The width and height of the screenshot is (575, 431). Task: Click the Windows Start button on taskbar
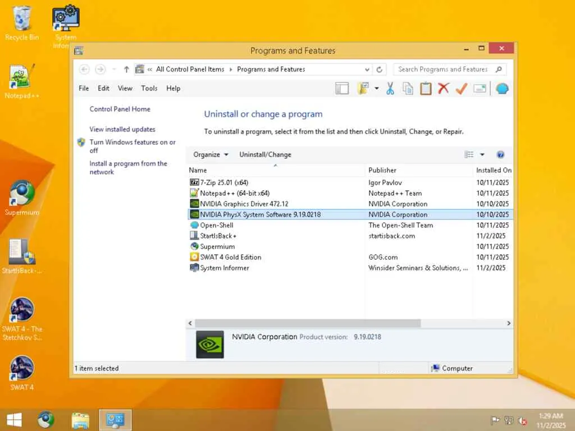(x=14, y=420)
